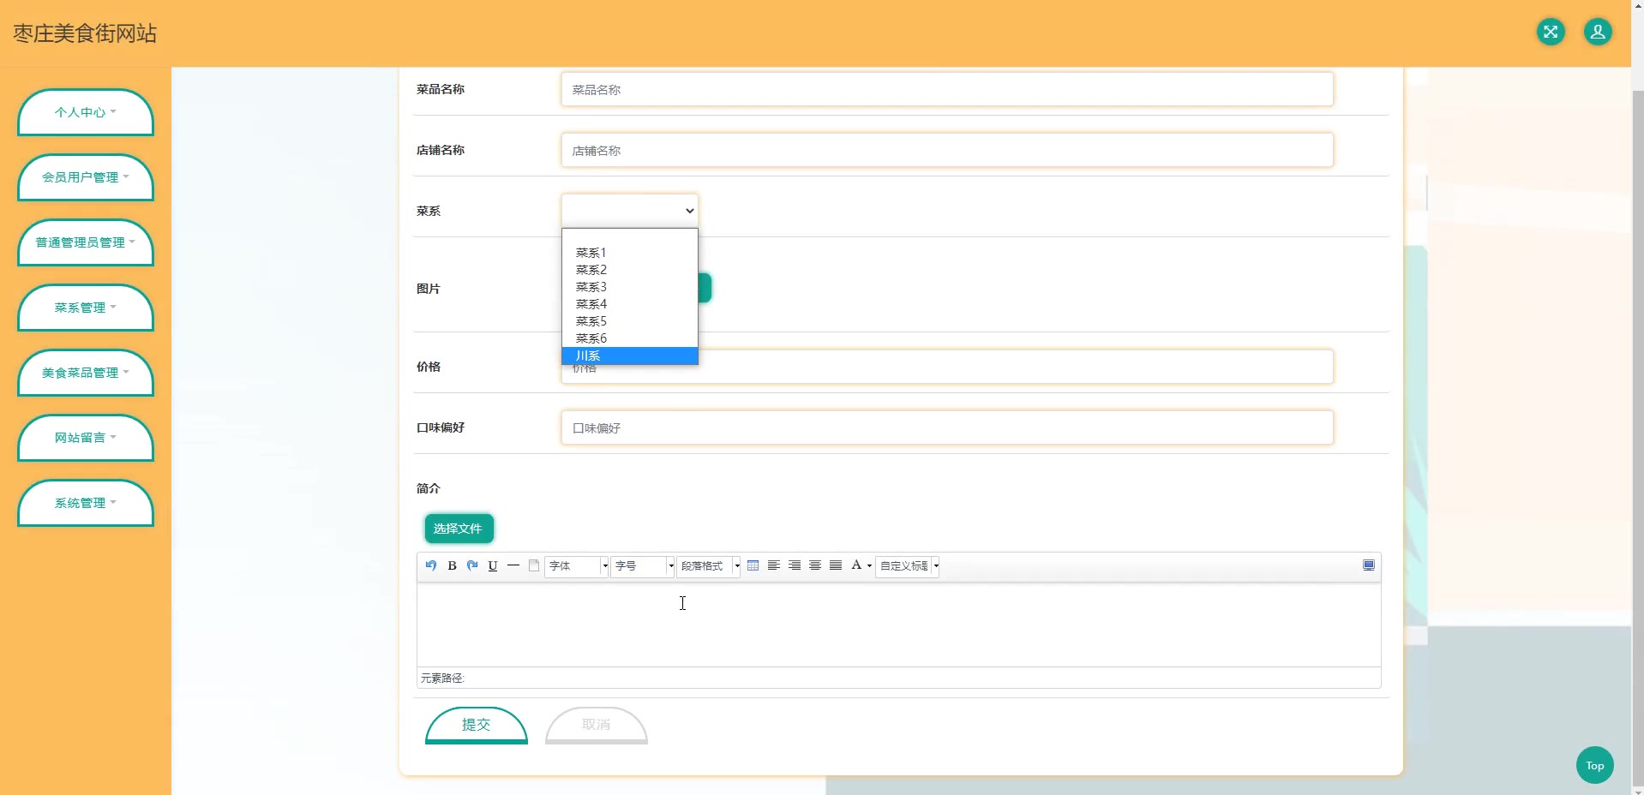Open the user profile icon in header

[1597, 33]
